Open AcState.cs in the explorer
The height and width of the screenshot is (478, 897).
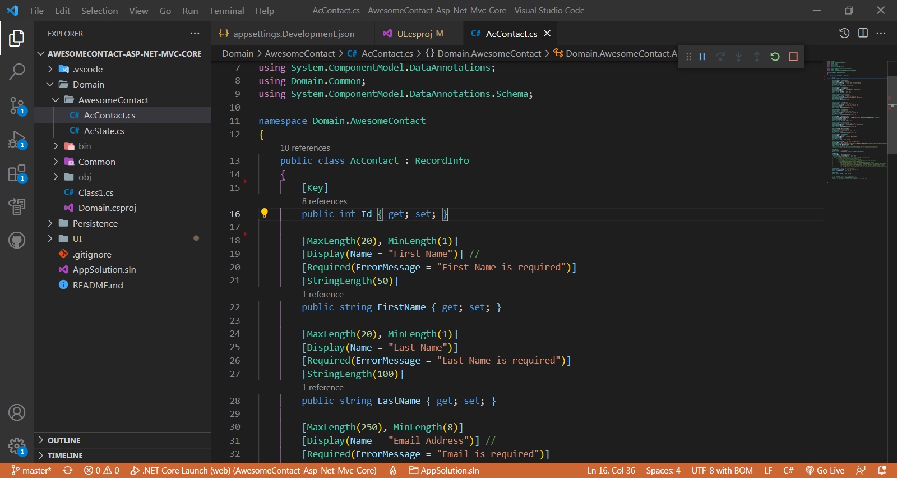[122, 131]
